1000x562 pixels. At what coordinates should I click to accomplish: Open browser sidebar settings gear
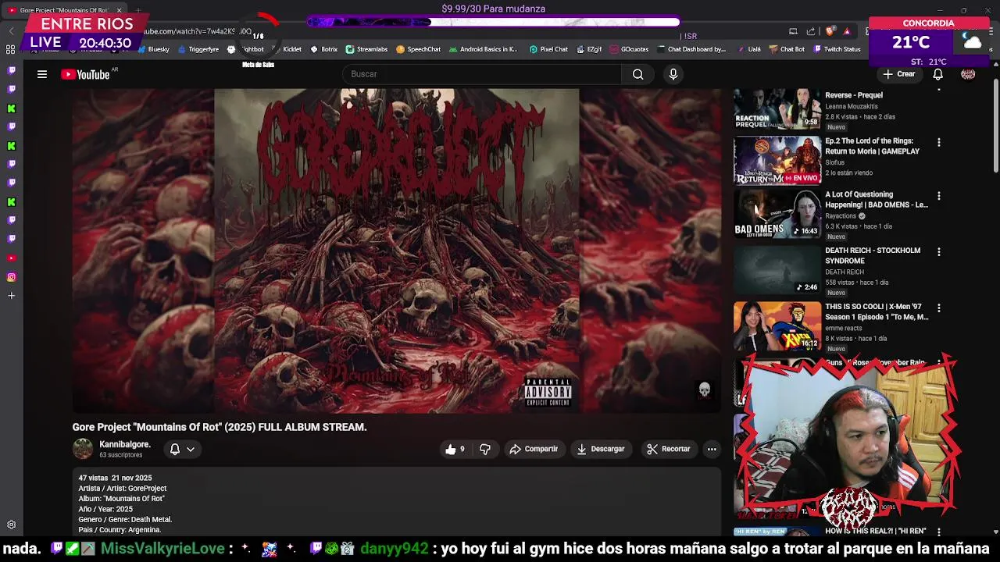pos(11,525)
